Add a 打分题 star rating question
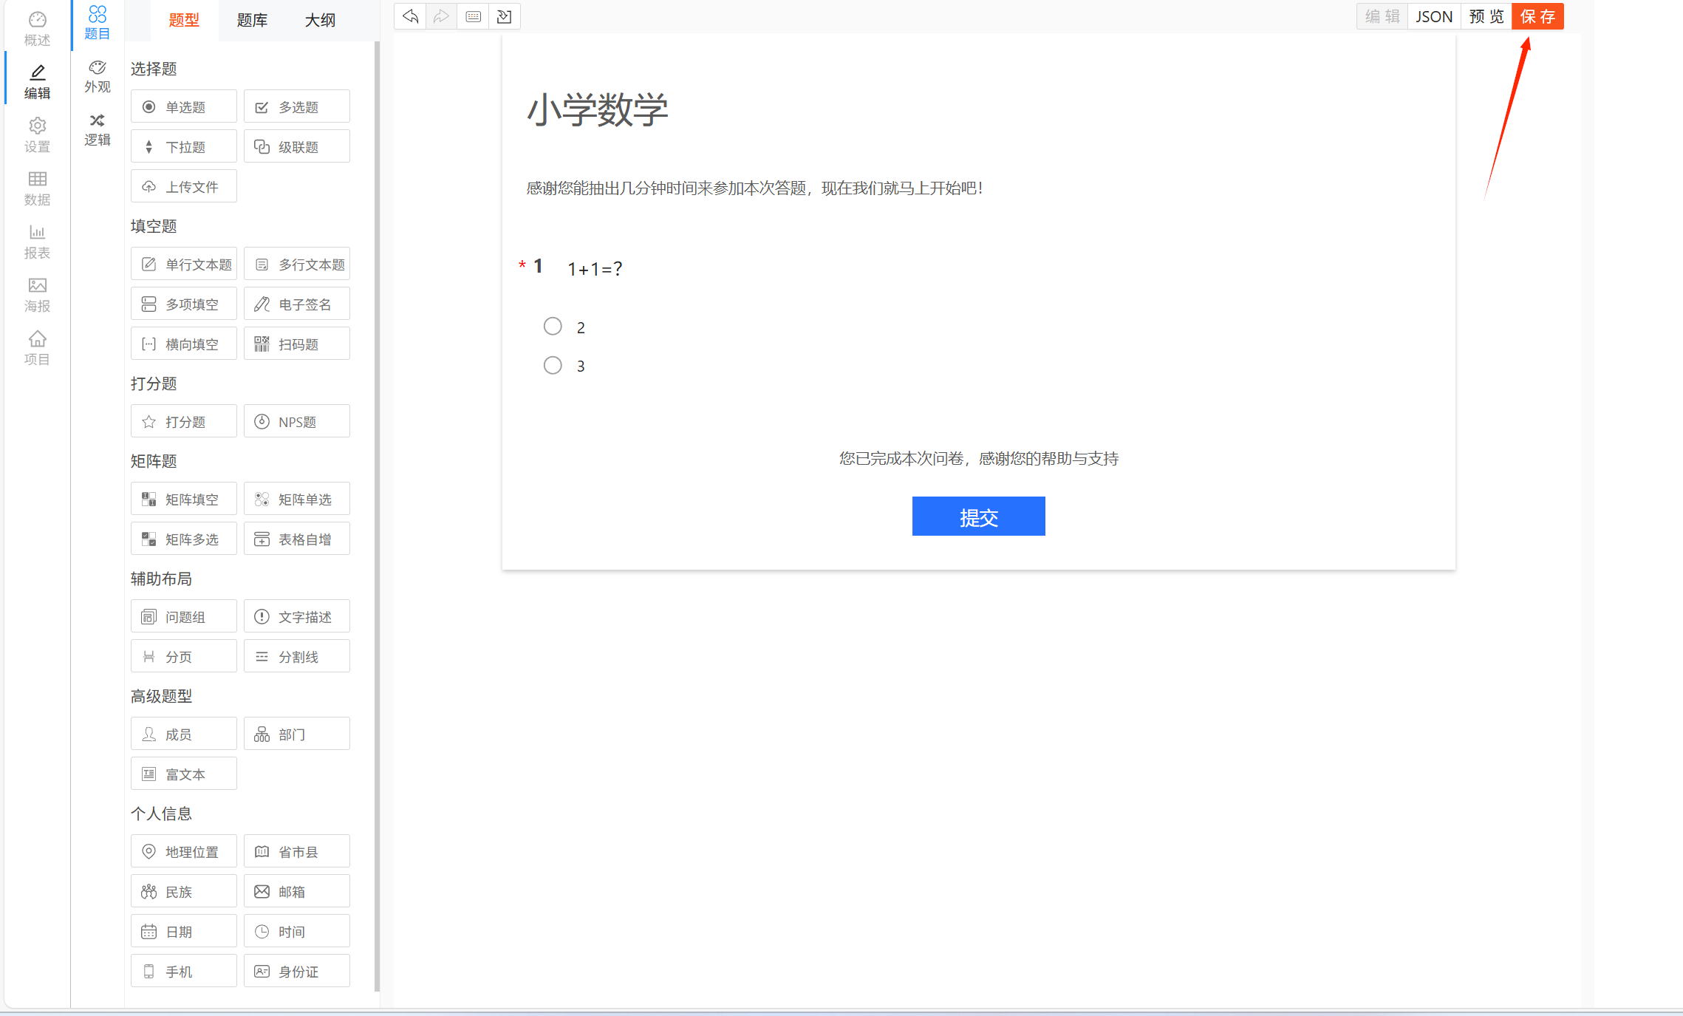1683x1016 pixels. coord(184,422)
